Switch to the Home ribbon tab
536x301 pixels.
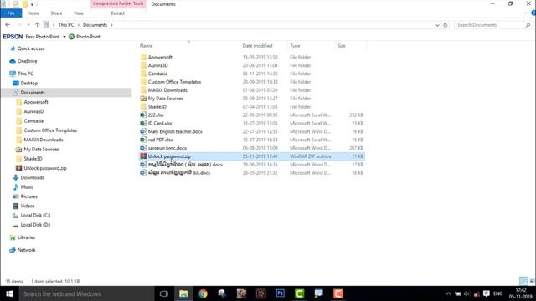(x=33, y=13)
